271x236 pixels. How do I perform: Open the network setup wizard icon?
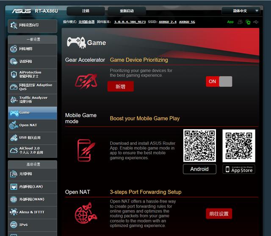tap(14, 25)
